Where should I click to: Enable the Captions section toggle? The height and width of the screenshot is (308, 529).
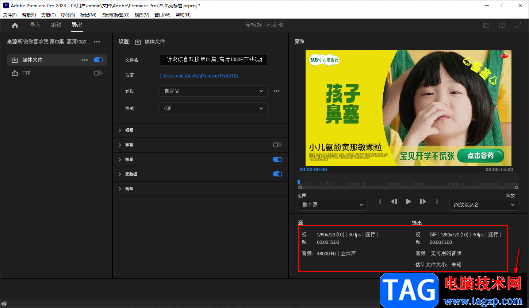pos(277,145)
